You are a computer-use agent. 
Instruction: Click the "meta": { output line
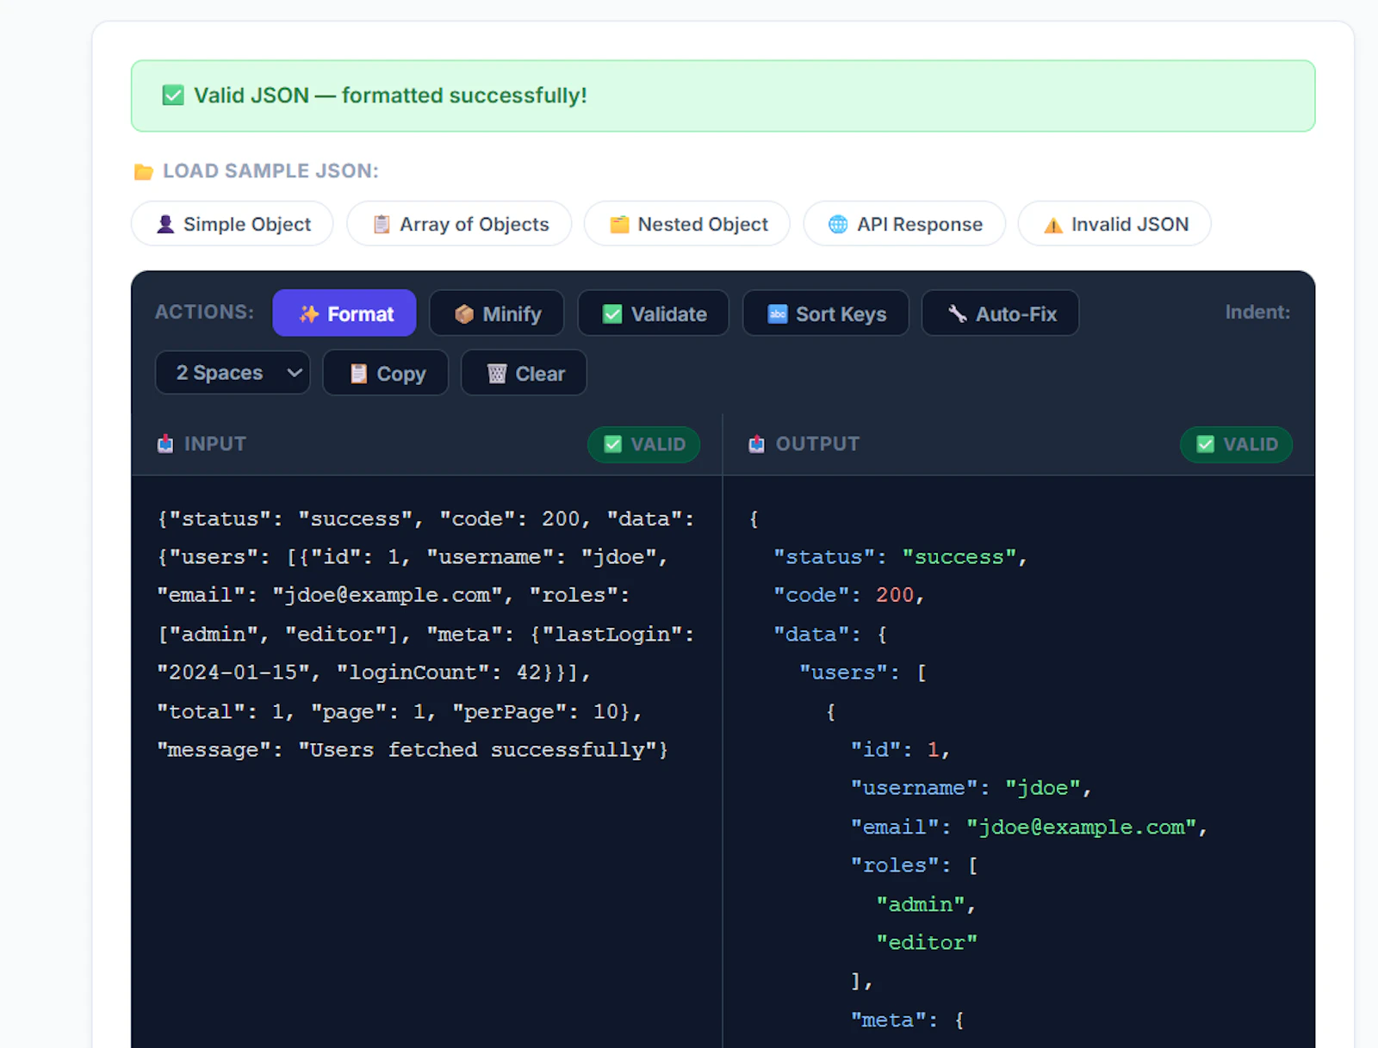[x=908, y=1020]
